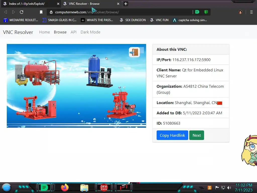Image resolution: width=257 pixels, height=193 pixels.
Task: Open the captcha solving sim... bookmark
Action: pyautogui.click(x=190, y=20)
